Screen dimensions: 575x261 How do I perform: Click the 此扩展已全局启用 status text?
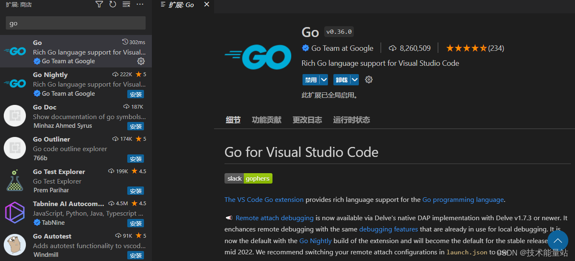(330, 95)
